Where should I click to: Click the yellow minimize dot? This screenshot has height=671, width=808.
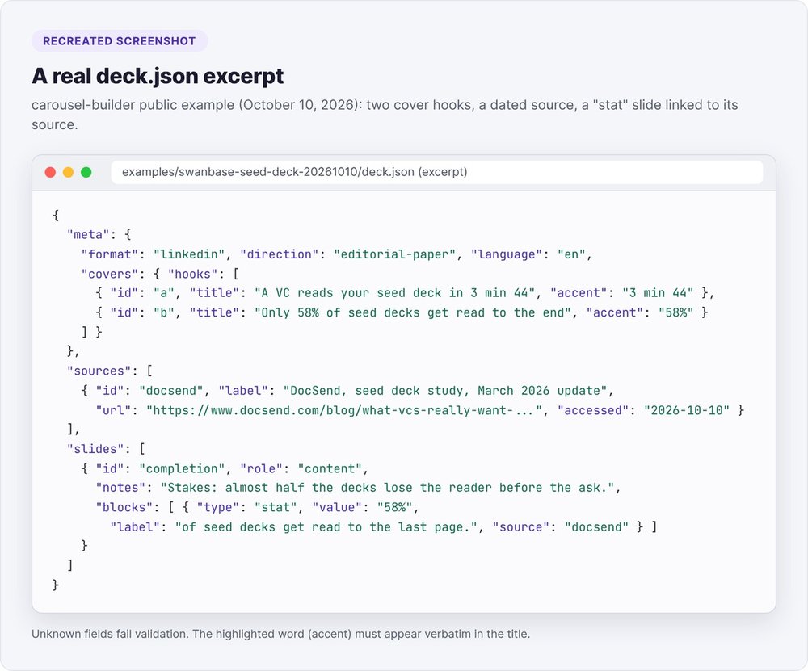tap(68, 172)
